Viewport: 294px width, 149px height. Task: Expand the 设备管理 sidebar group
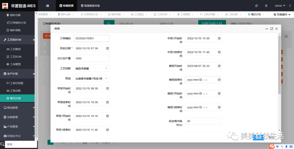(17, 117)
